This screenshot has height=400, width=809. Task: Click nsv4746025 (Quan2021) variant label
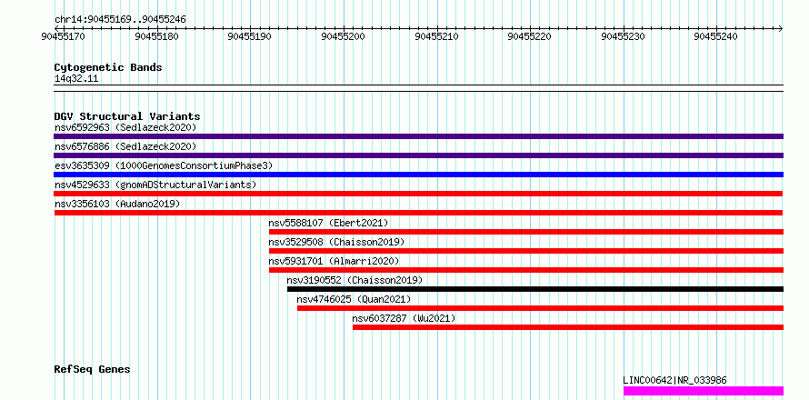tap(354, 299)
